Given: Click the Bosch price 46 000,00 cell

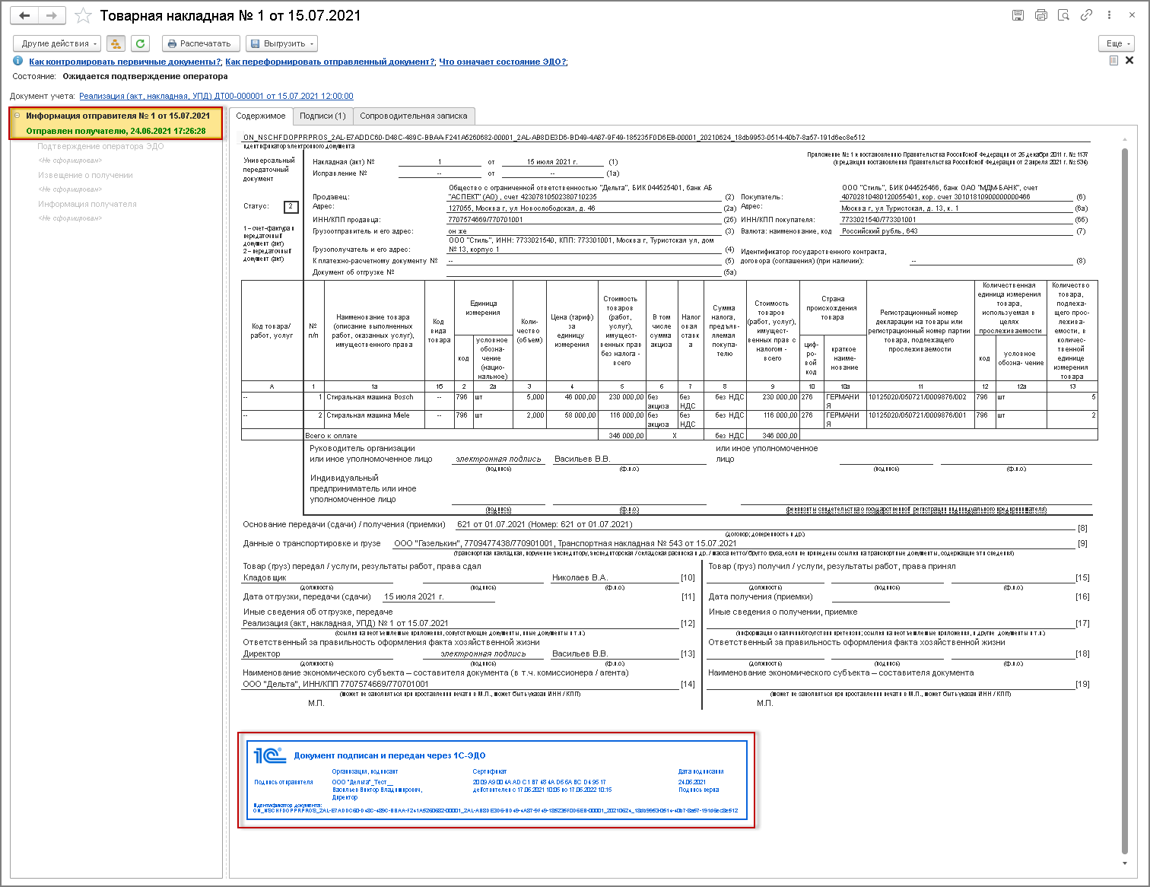Looking at the screenshot, I should pos(572,402).
